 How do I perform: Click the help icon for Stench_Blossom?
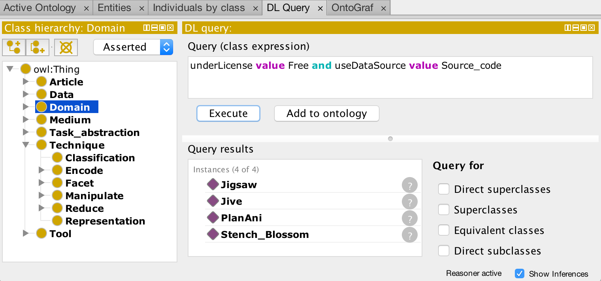(x=409, y=235)
